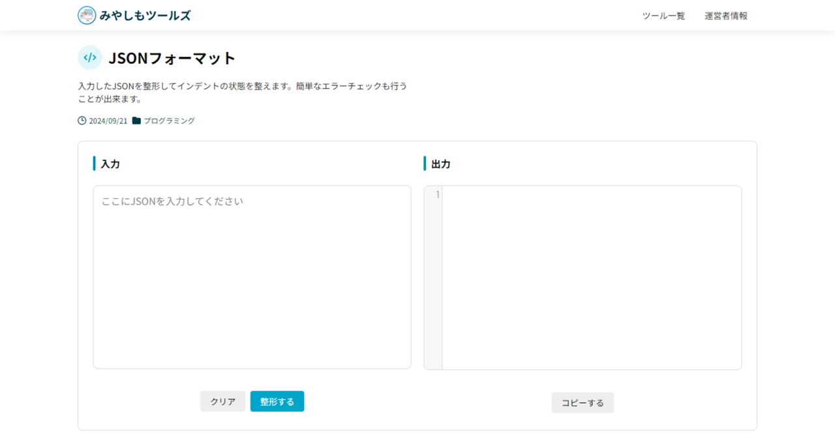Focus the JSON input textarea
The width and height of the screenshot is (835, 442).
[252, 277]
